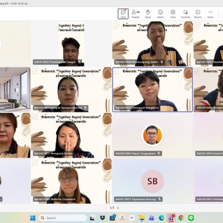Show the People participant list

(x=135, y=14)
